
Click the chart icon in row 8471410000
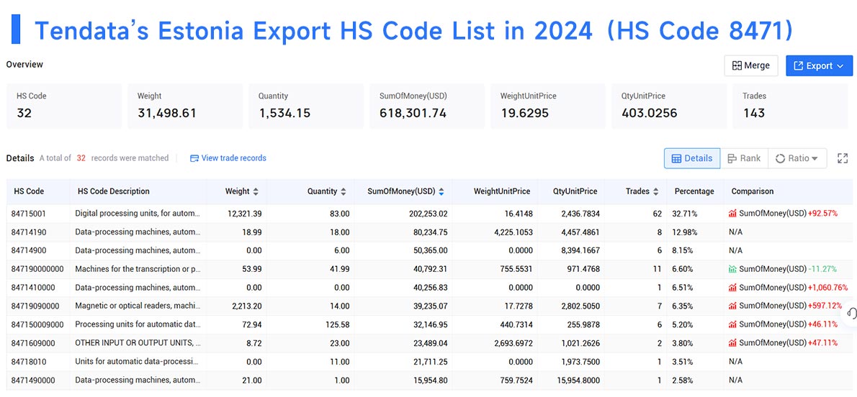click(x=732, y=288)
